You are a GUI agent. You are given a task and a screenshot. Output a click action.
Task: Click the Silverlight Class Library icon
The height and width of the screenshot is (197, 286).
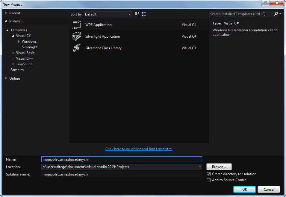[x=76, y=48]
